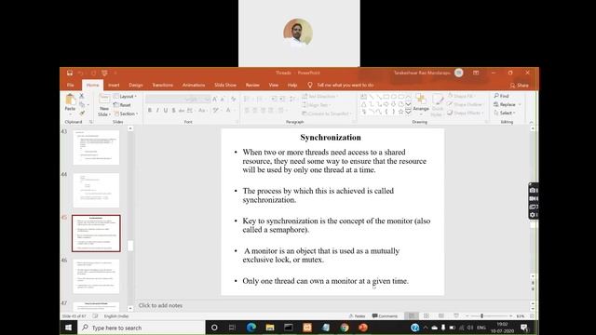Click the Windows search box

pyautogui.click(x=142, y=328)
